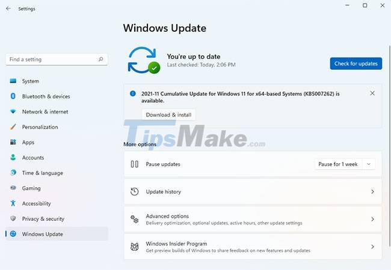Click the sync status icon with checkmark
Screen dimensions: 391x270
click(144, 61)
